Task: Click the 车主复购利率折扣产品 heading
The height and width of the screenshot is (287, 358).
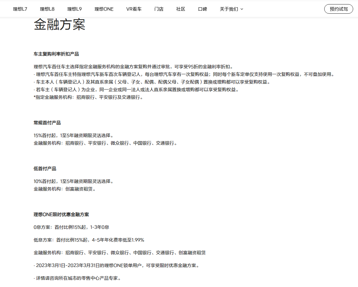Action: coord(56,54)
